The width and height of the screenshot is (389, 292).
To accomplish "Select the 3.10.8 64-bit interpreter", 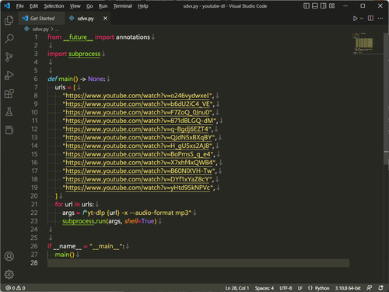I will tap(348, 288).
